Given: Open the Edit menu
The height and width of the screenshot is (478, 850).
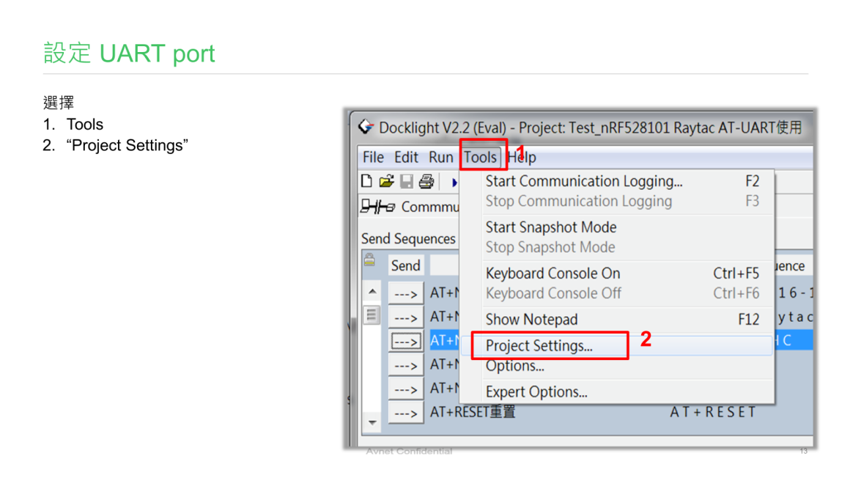Looking at the screenshot, I should click(406, 157).
